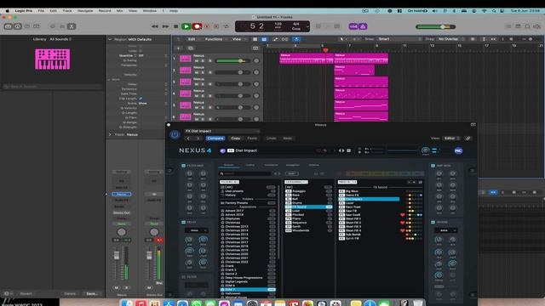Click the heart favorite on Saw Swell preset
The width and height of the screenshot is (545, 306).
[403, 215]
